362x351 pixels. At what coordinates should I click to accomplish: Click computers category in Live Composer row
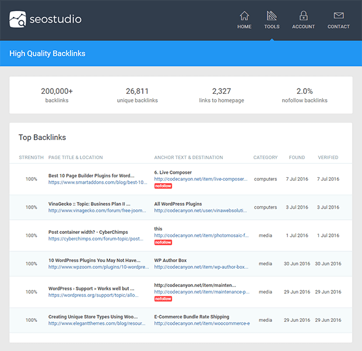265,179
